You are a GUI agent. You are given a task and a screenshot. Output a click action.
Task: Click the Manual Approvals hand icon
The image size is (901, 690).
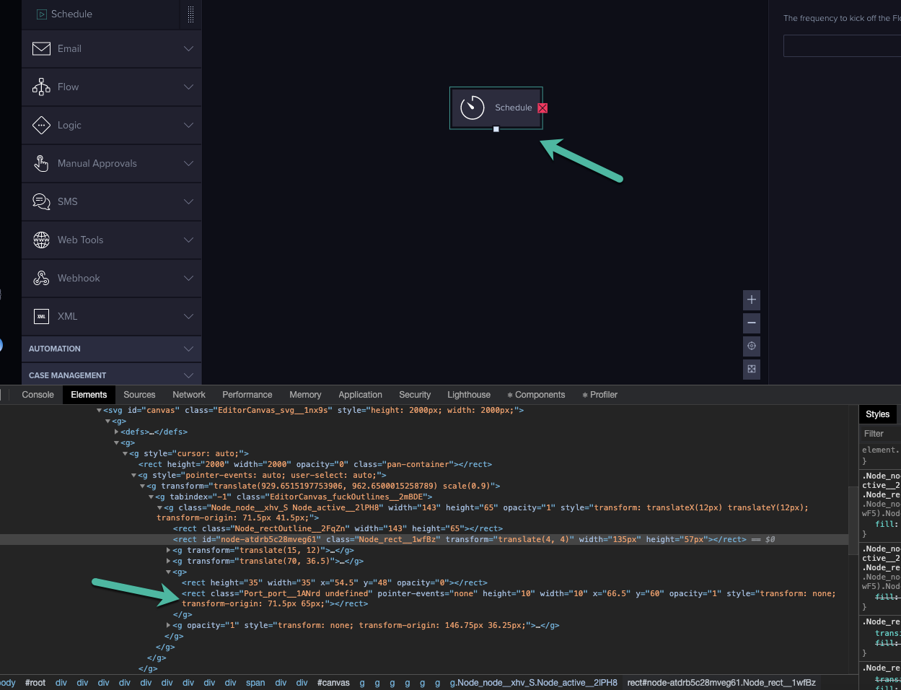click(41, 163)
